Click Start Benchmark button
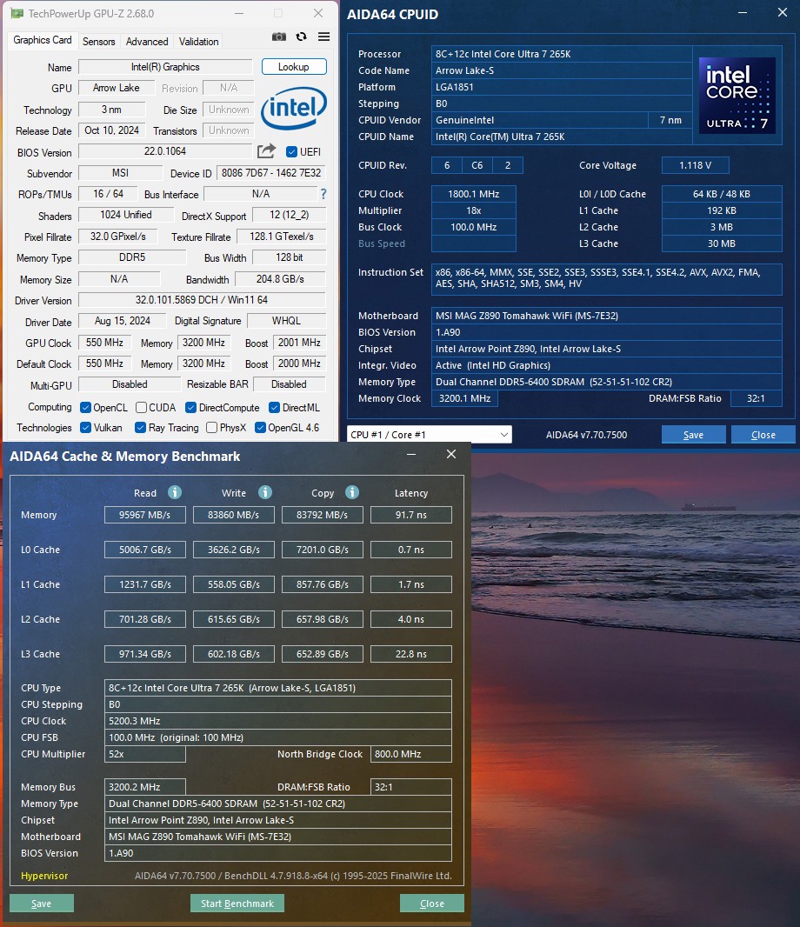Screen dimensions: 800x927 click(x=237, y=904)
